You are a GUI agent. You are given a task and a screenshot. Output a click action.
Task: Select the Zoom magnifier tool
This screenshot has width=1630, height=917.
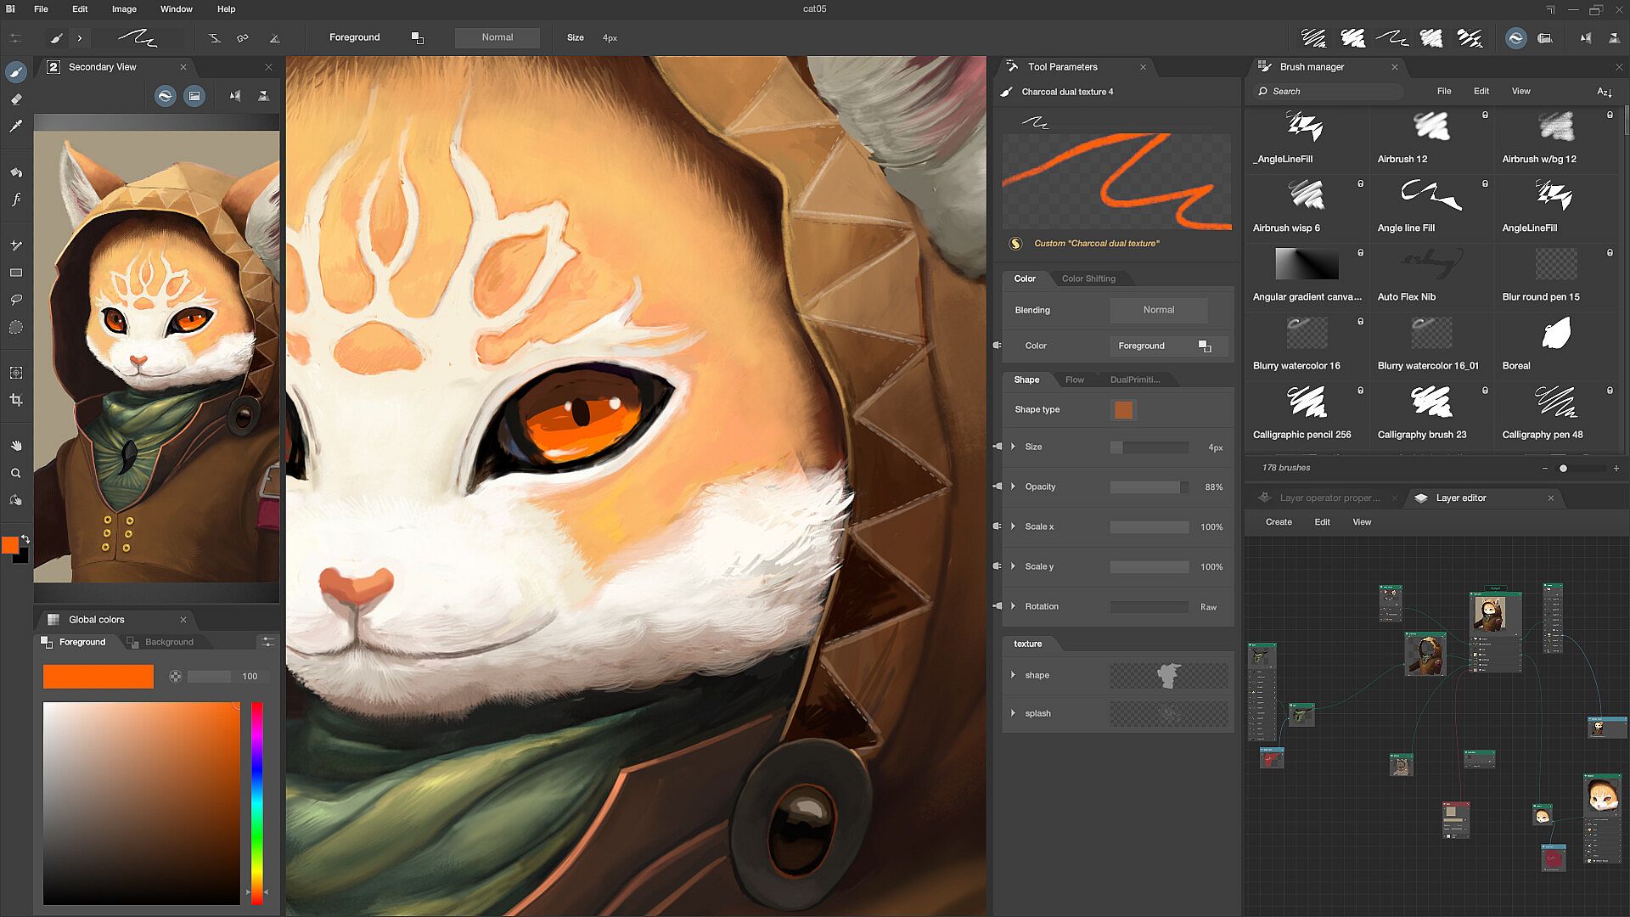(x=16, y=474)
